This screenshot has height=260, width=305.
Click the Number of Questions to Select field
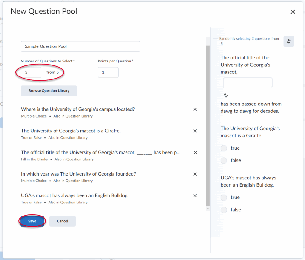coord(31,72)
